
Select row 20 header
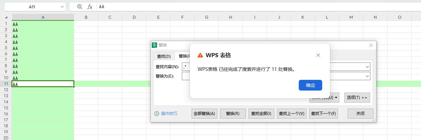6,138
